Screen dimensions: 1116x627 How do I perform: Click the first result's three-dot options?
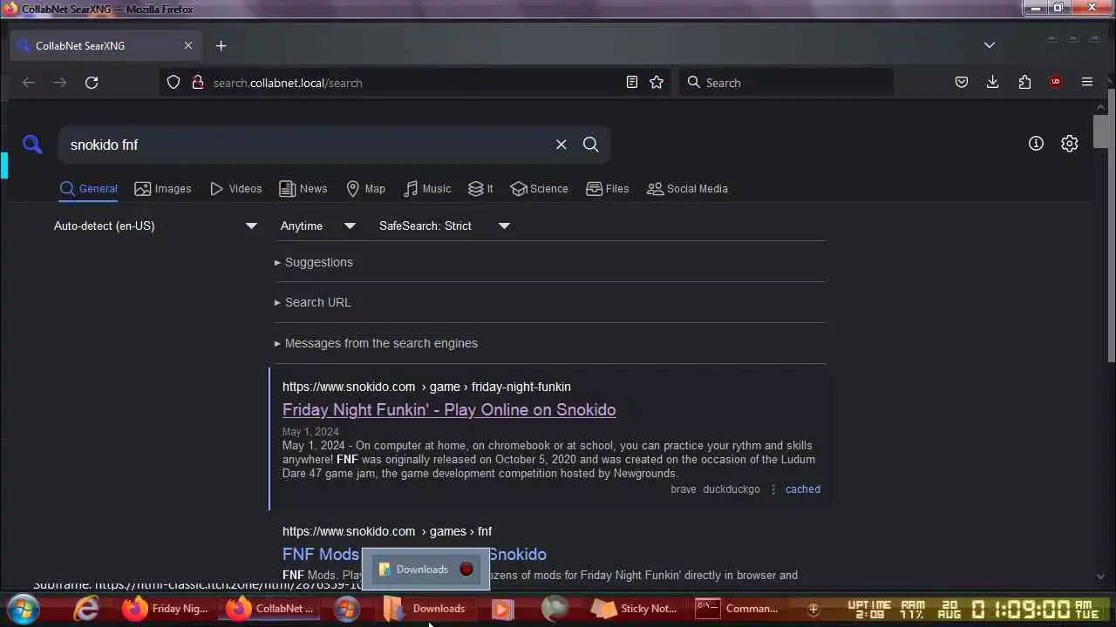pos(773,489)
